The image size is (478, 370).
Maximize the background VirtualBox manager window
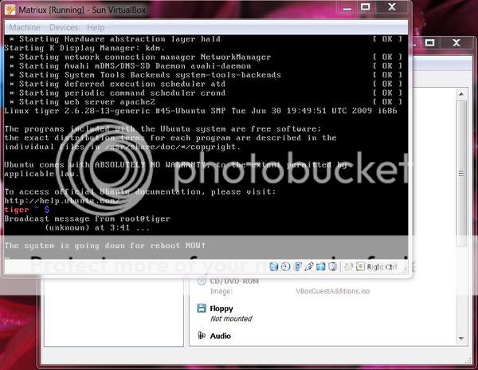pos(430,43)
